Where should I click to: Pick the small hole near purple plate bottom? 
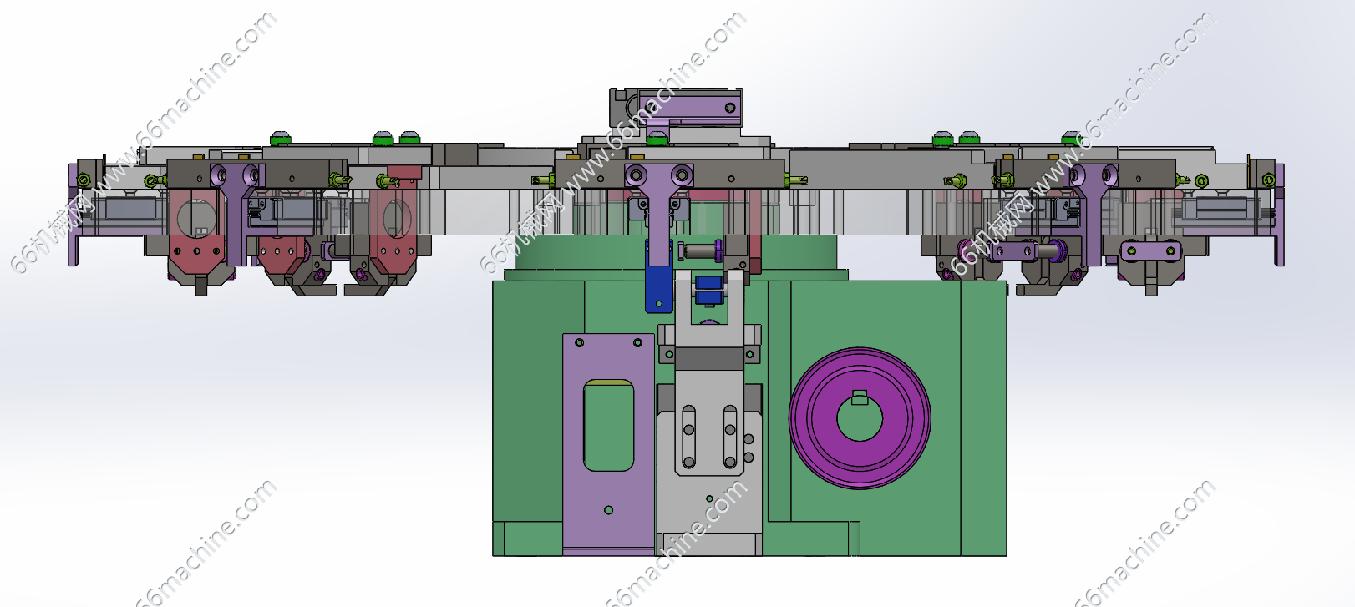(x=608, y=510)
